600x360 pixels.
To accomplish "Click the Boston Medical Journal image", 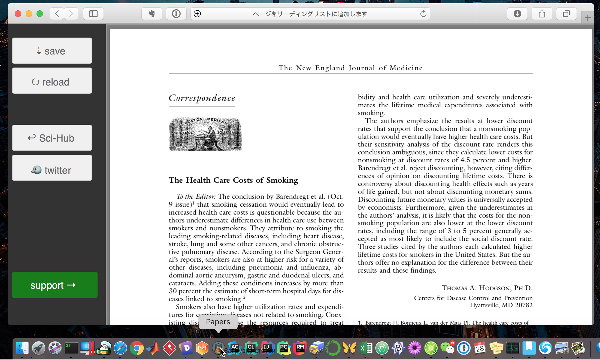I will [205, 134].
